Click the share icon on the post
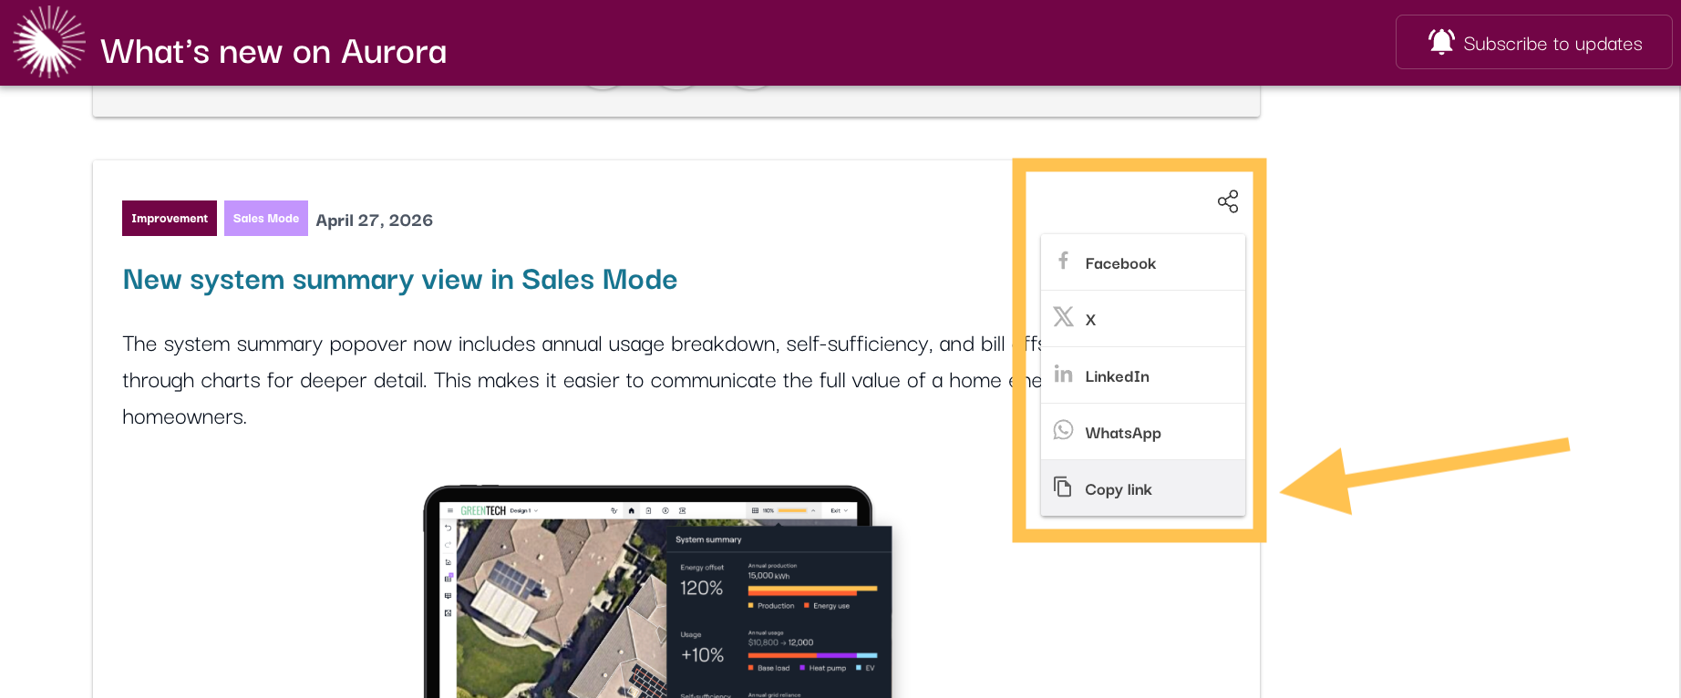Viewport: 1681px width, 698px height. [x=1228, y=201]
